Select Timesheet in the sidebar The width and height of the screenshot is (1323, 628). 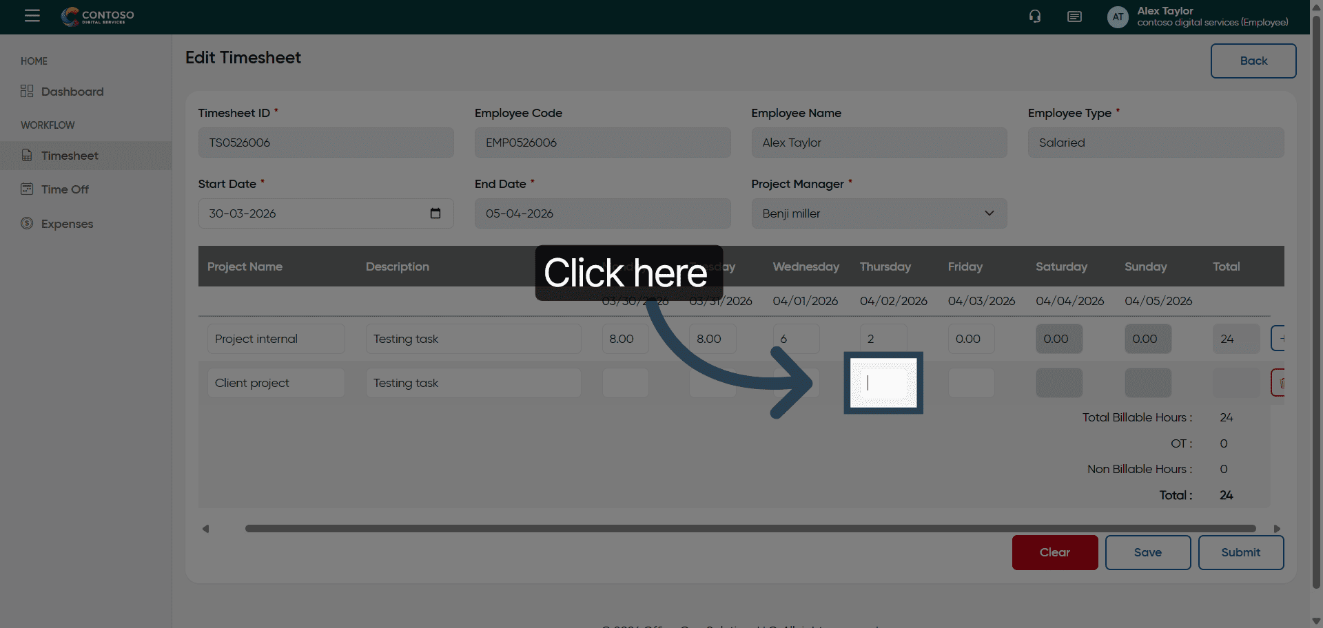(69, 156)
